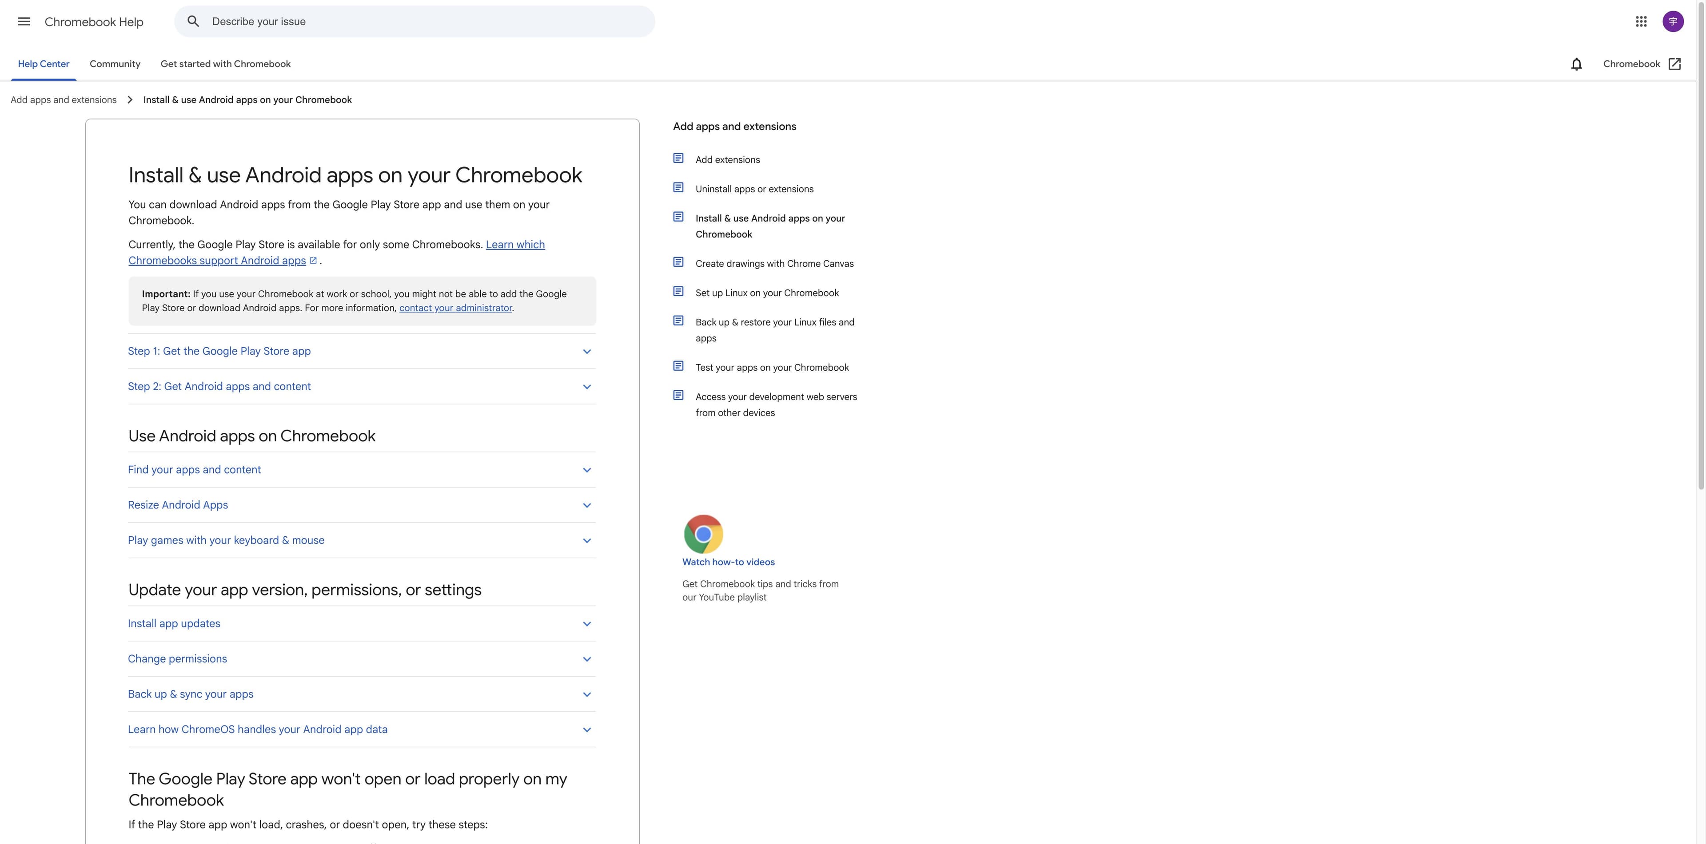This screenshot has width=1706, height=844.
Task: Click the 'Add apps and extensions' sidebar heading
Action: [734, 127]
